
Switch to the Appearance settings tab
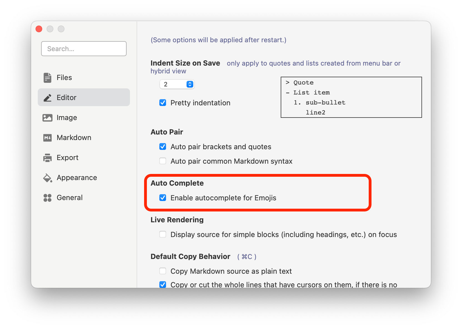click(77, 178)
